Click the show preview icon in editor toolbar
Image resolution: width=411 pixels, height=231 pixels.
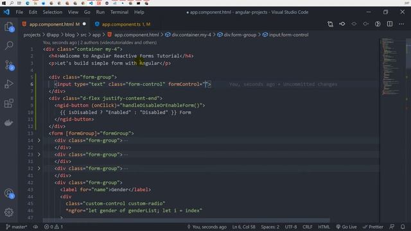[378, 24]
